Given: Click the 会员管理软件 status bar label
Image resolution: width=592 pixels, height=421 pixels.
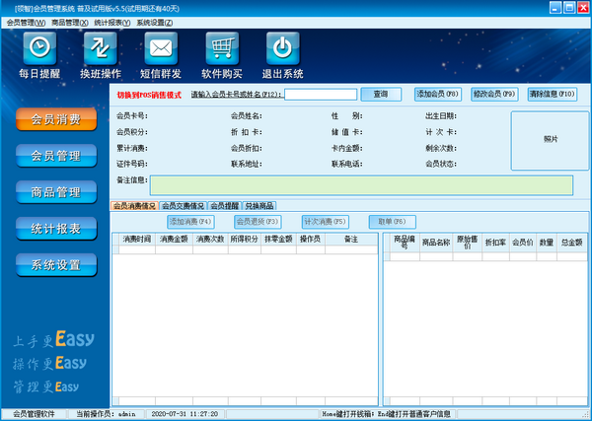Looking at the screenshot, I should (x=34, y=414).
